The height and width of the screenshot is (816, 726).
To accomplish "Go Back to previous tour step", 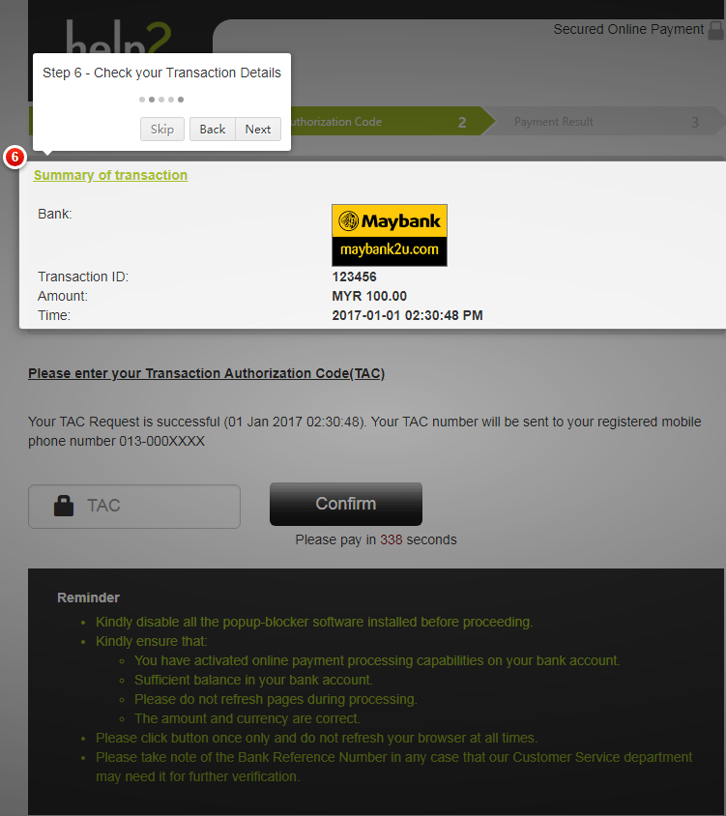I will pyautogui.click(x=213, y=129).
